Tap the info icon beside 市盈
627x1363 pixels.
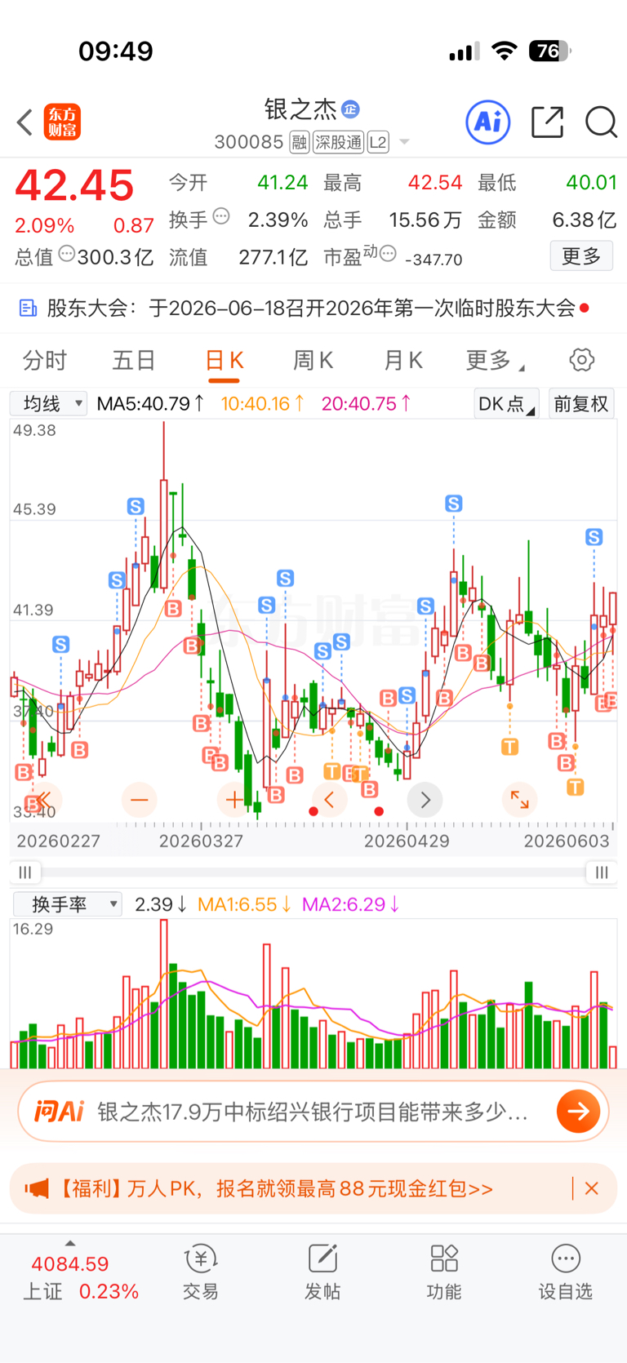(388, 254)
